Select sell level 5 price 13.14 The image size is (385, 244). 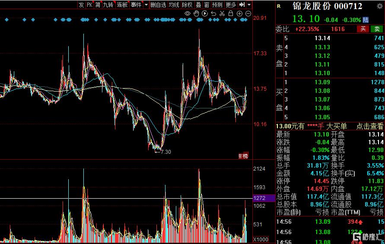pyautogui.click(x=322, y=38)
